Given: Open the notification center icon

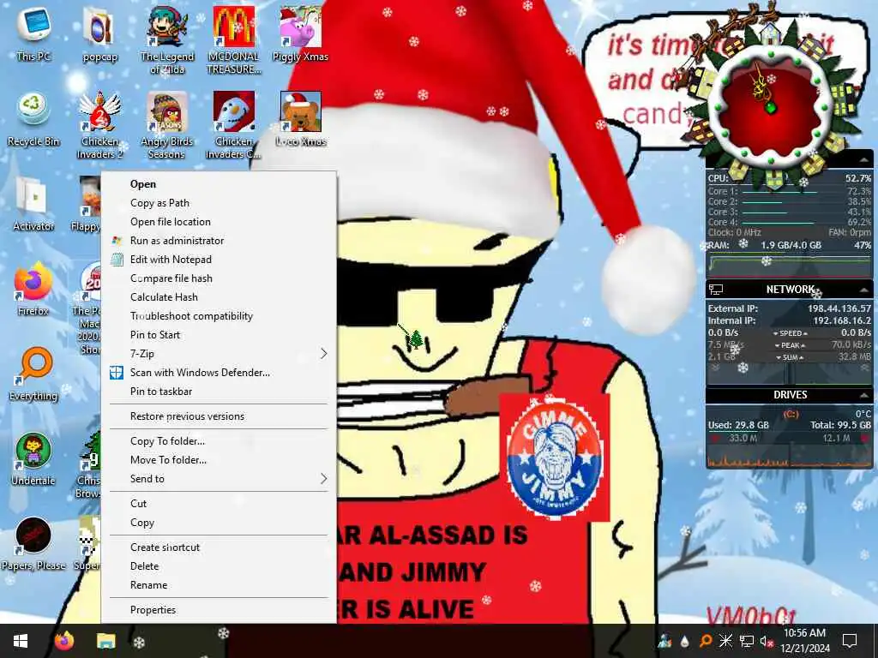Looking at the screenshot, I should click(x=850, y=641).
